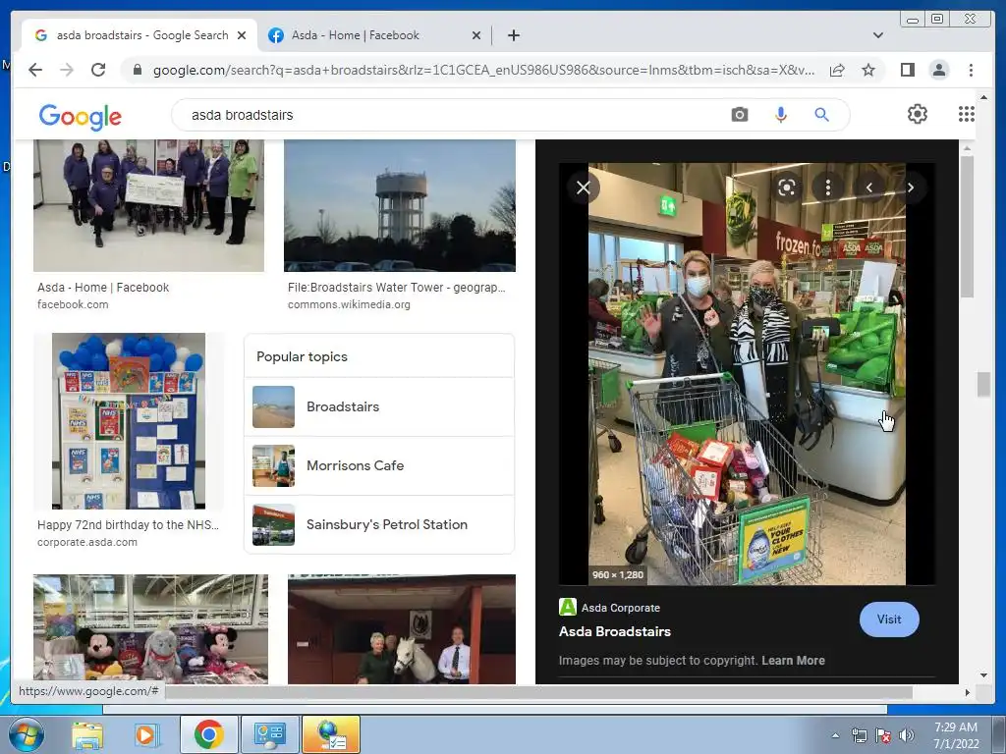Click the URL address bar
This screenshot has width=1006, height=754.
[x=484, y=70]
